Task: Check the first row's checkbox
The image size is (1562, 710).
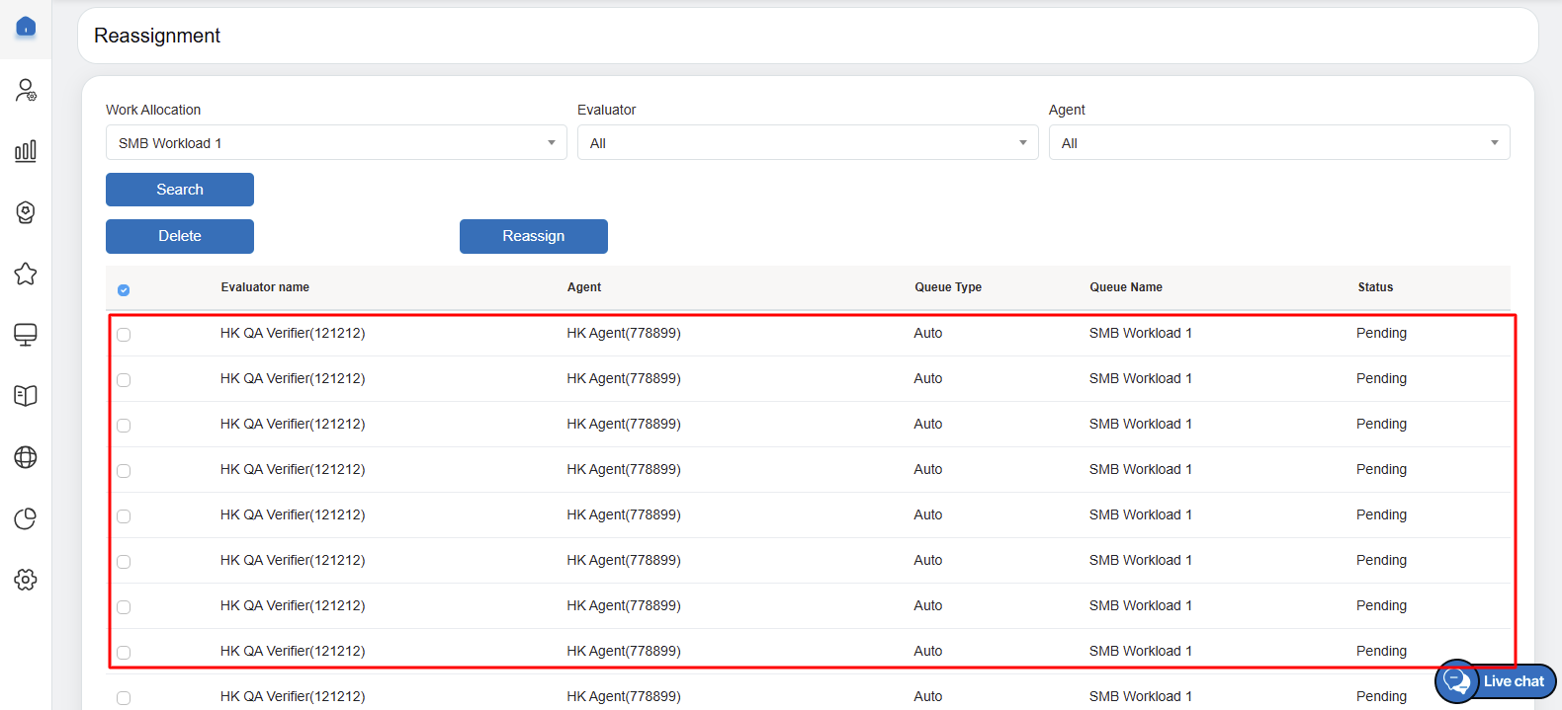Action: tap(124, 335)
